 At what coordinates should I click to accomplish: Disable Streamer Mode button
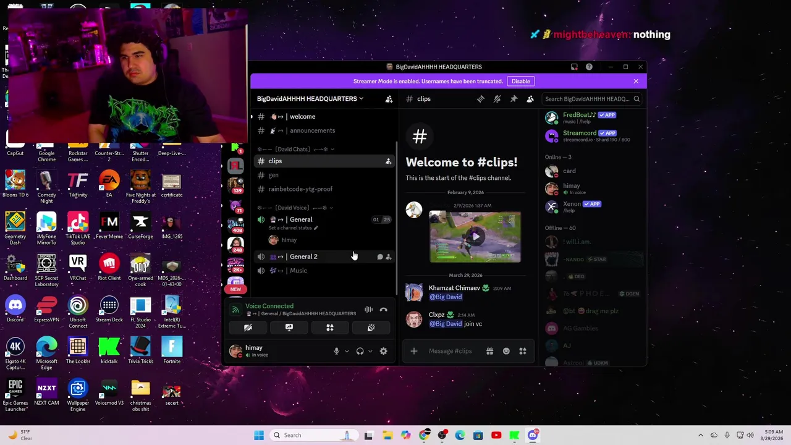point(520,81)
